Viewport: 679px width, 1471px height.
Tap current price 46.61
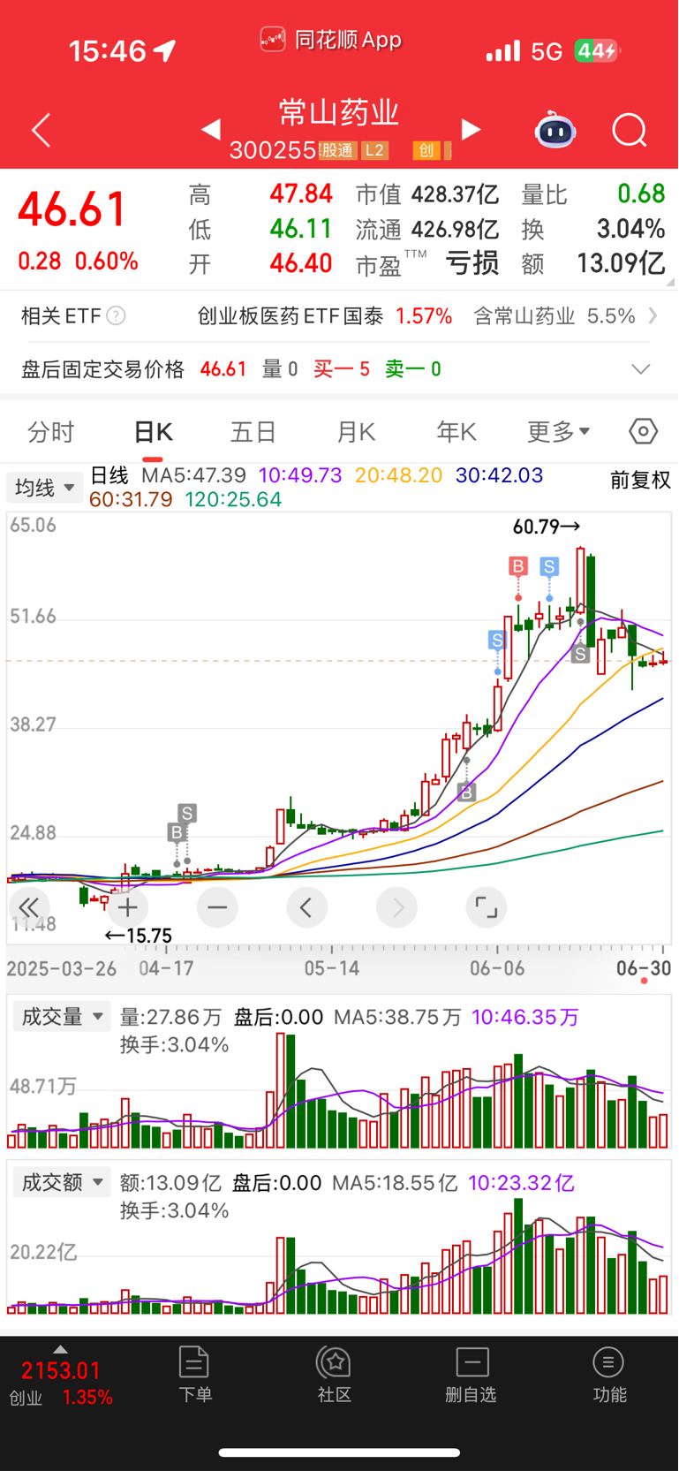(72, 210)
